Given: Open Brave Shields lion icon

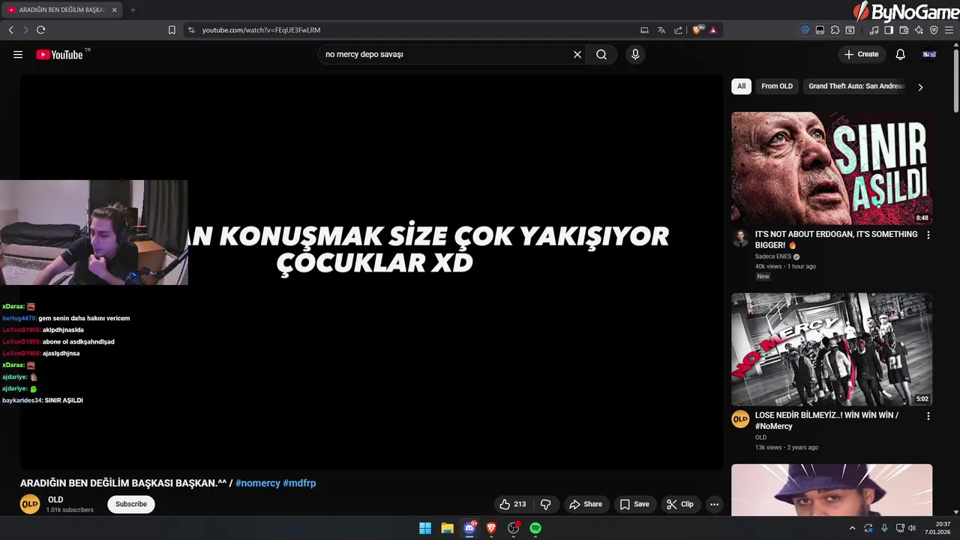Looking at the screenshot, I should (697, 30).
